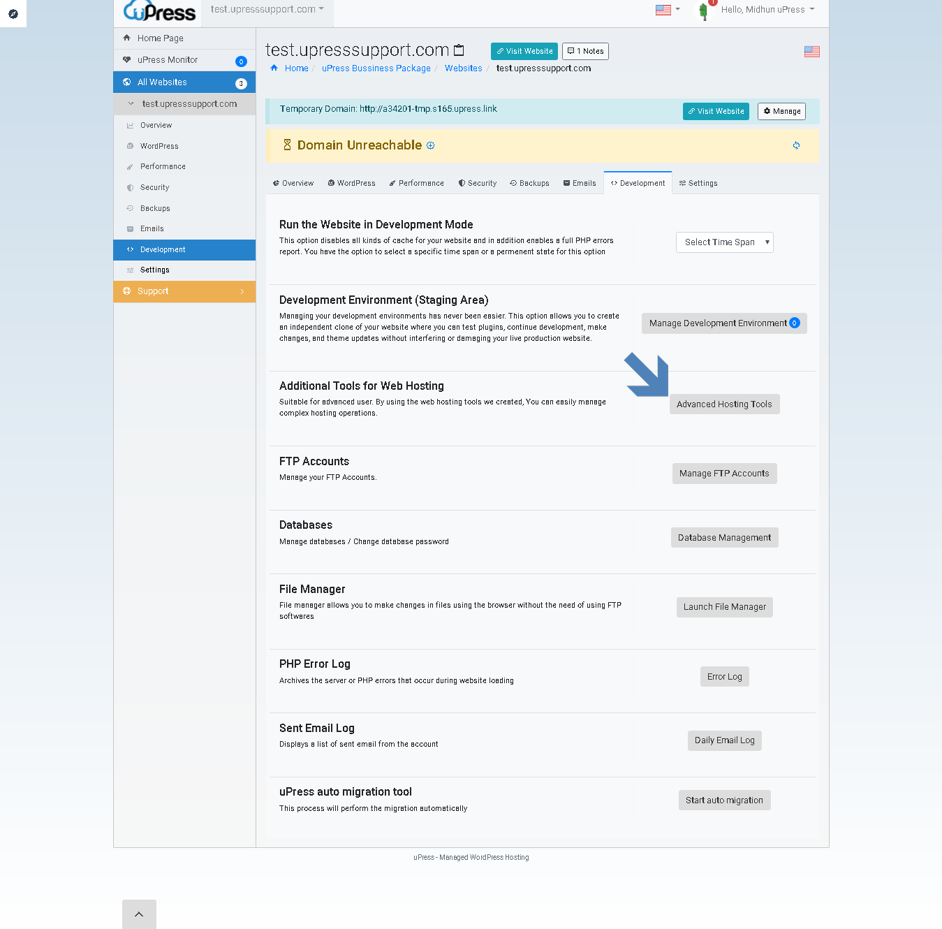The width and height of the screenshot is (942, 929).
Task: Select Development in the sidebar submenu
Action: (x=184, y=250)
